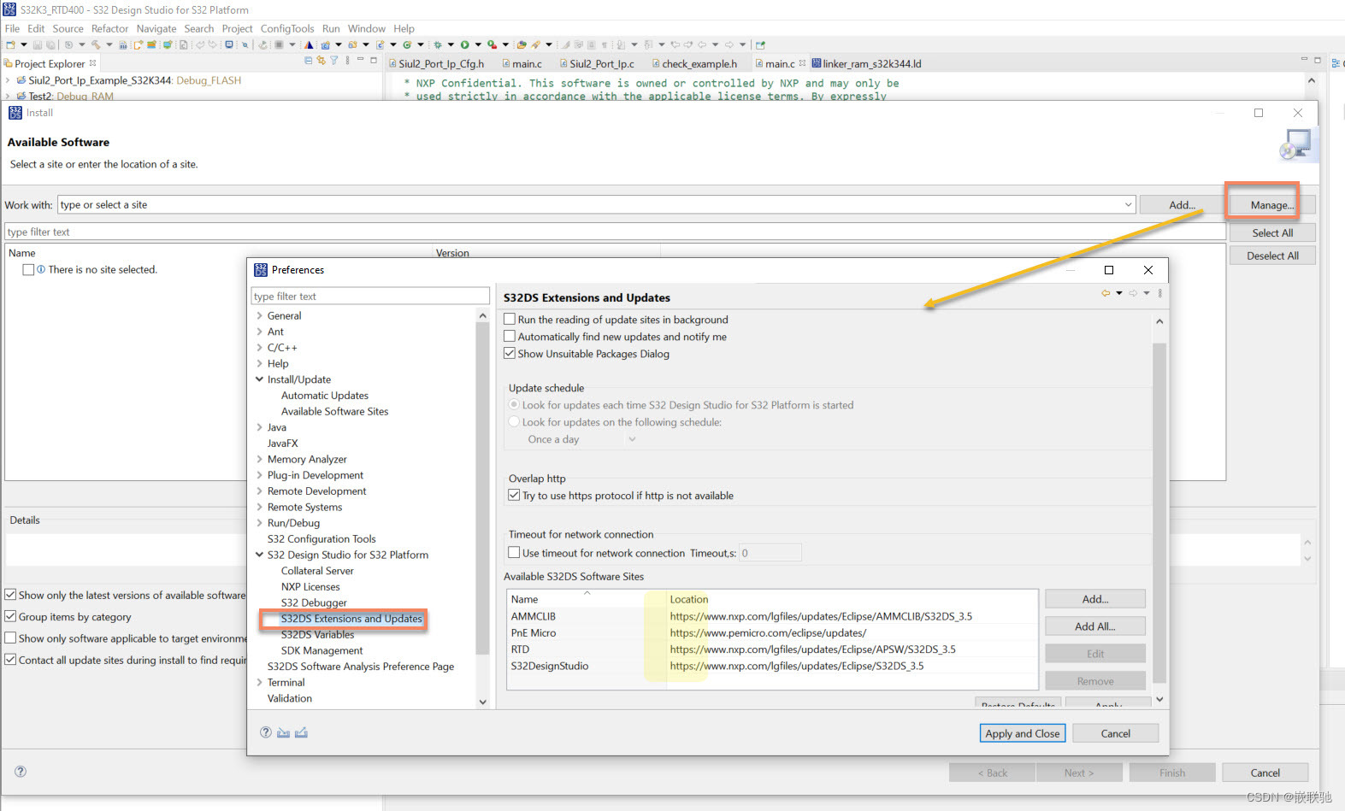Expand the Terminal preferences node
The width and height of the screenshot is (1345, 811).
[x=259, y=682]
